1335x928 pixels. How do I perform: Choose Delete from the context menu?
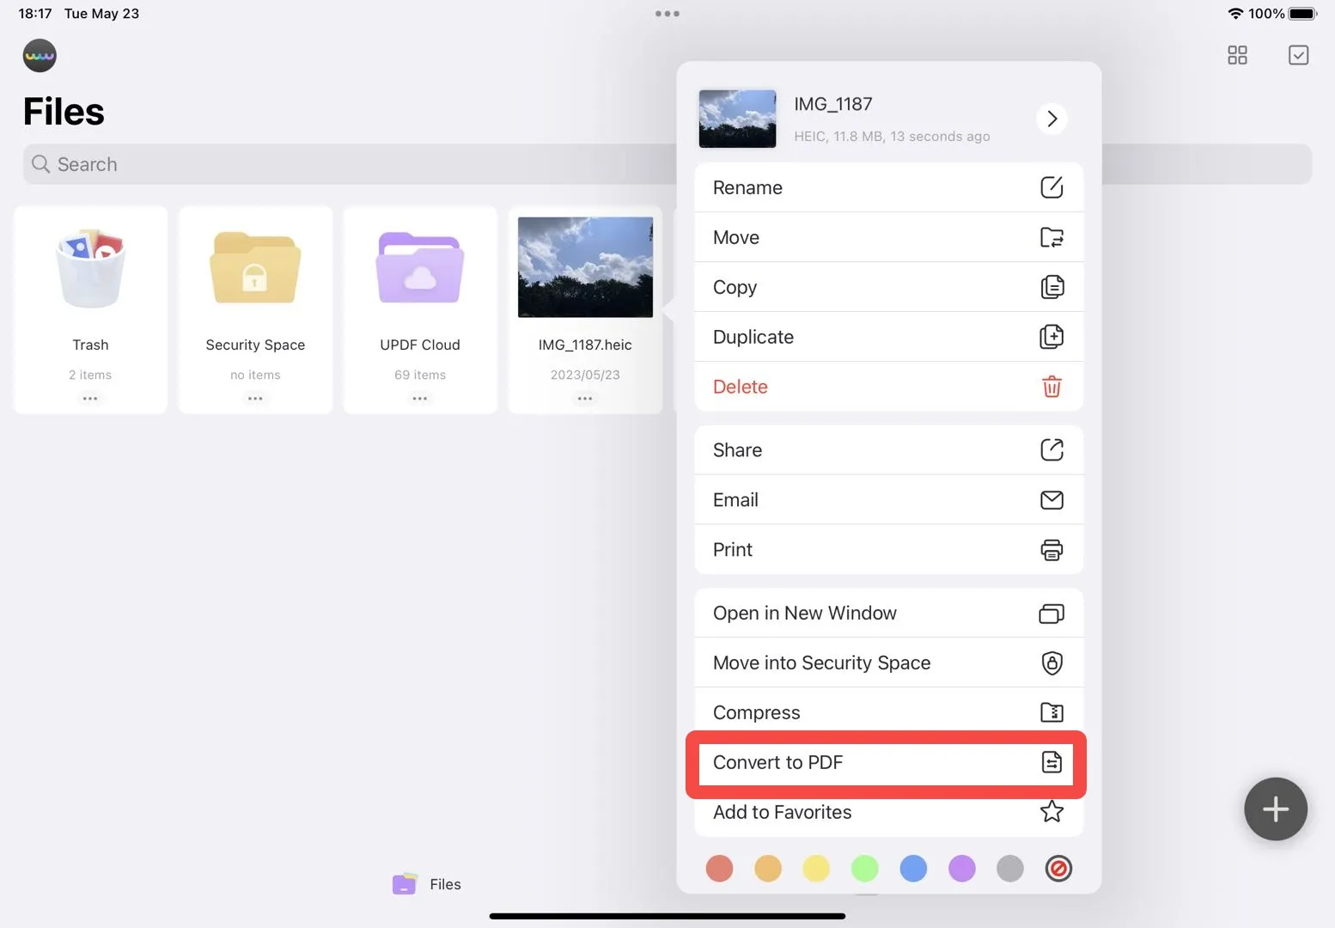click(x=888, y=387)
